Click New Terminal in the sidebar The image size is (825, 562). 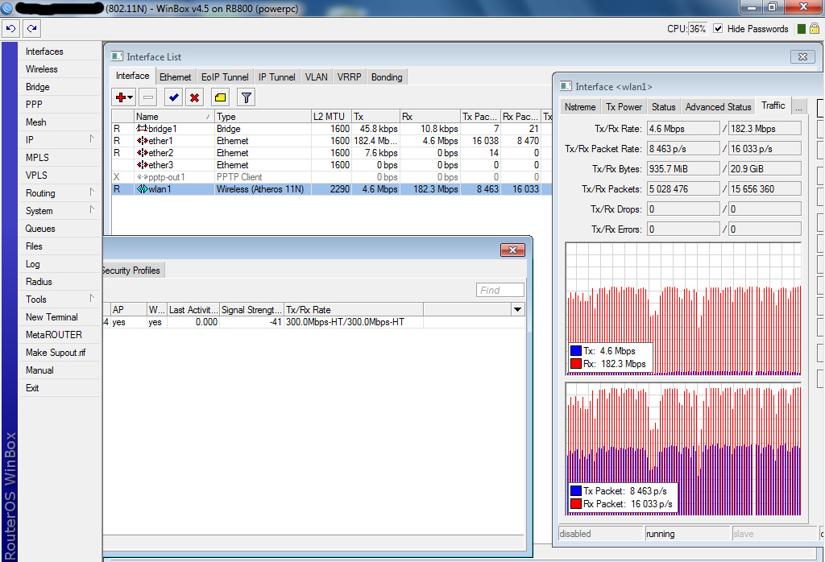tap(52, 317)
